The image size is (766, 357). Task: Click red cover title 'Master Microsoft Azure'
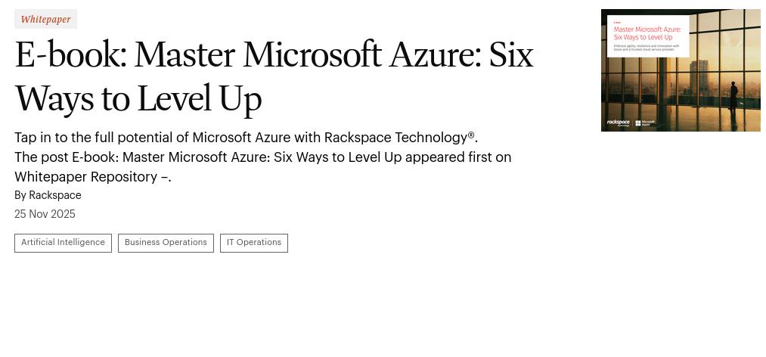[647, 29]
